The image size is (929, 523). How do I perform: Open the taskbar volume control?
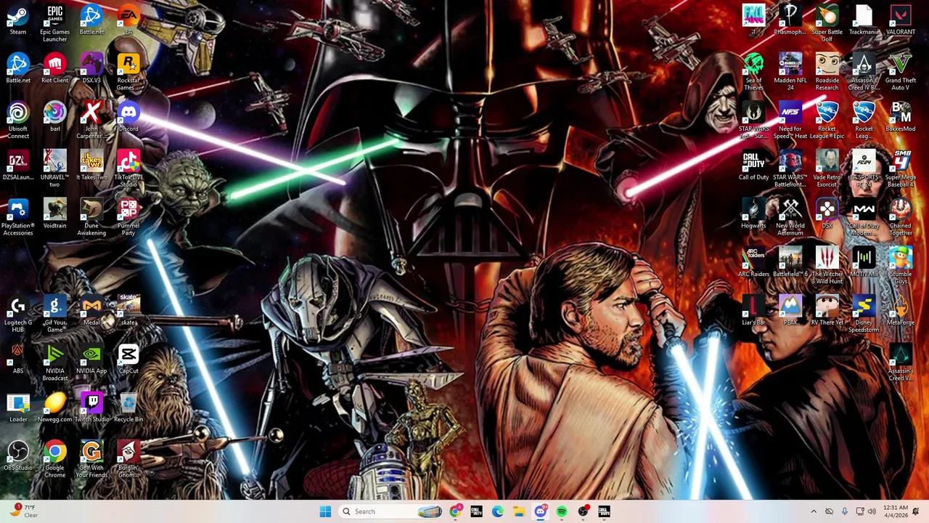click(872, 511)
